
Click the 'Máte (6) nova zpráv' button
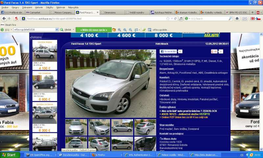93,30
